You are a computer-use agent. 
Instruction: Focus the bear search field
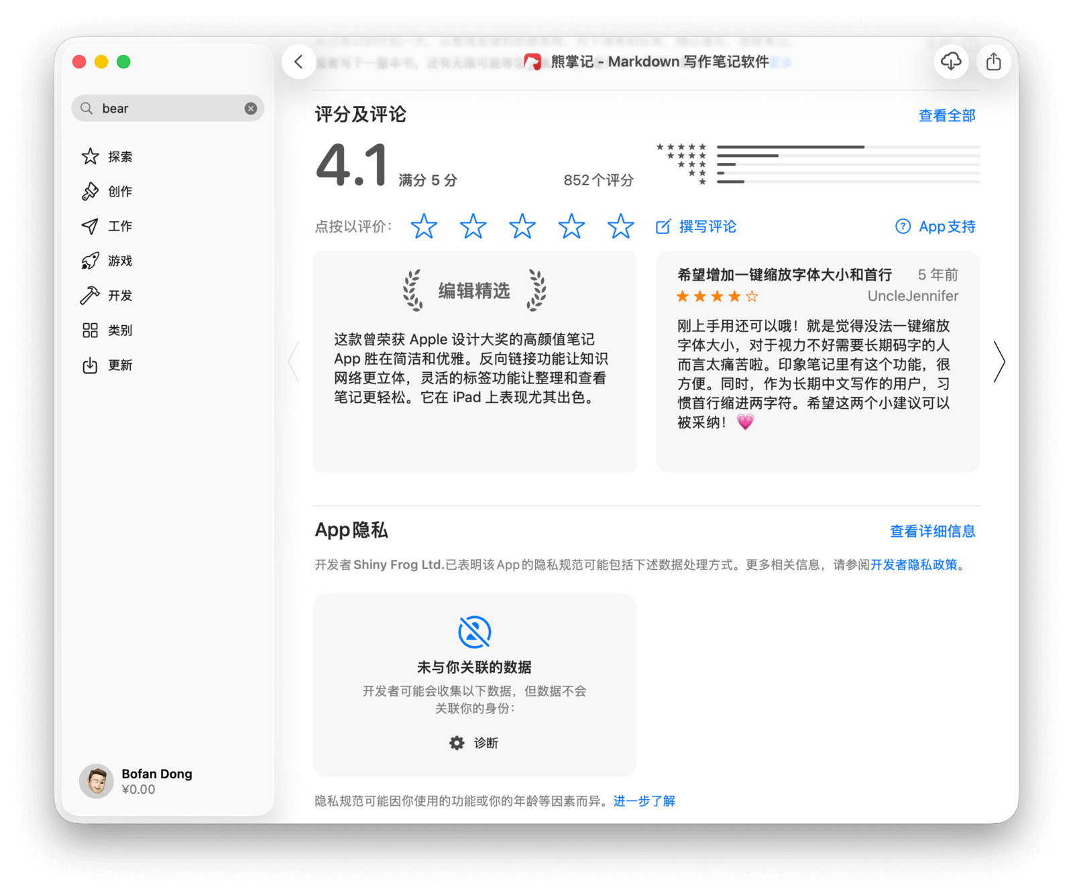[168, 109]
